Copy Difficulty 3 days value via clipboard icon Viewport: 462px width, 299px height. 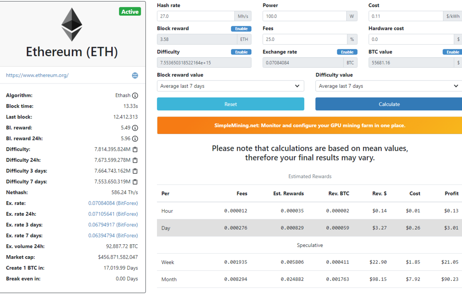[x=135, y=171]
